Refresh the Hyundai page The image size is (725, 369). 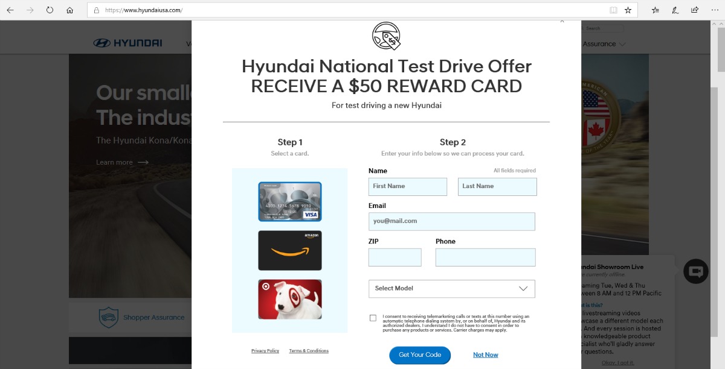click(x=50, y=10)
